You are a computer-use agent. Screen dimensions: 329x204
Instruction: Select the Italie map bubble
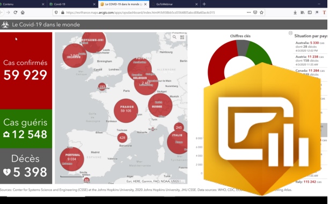tap(178, 142)
